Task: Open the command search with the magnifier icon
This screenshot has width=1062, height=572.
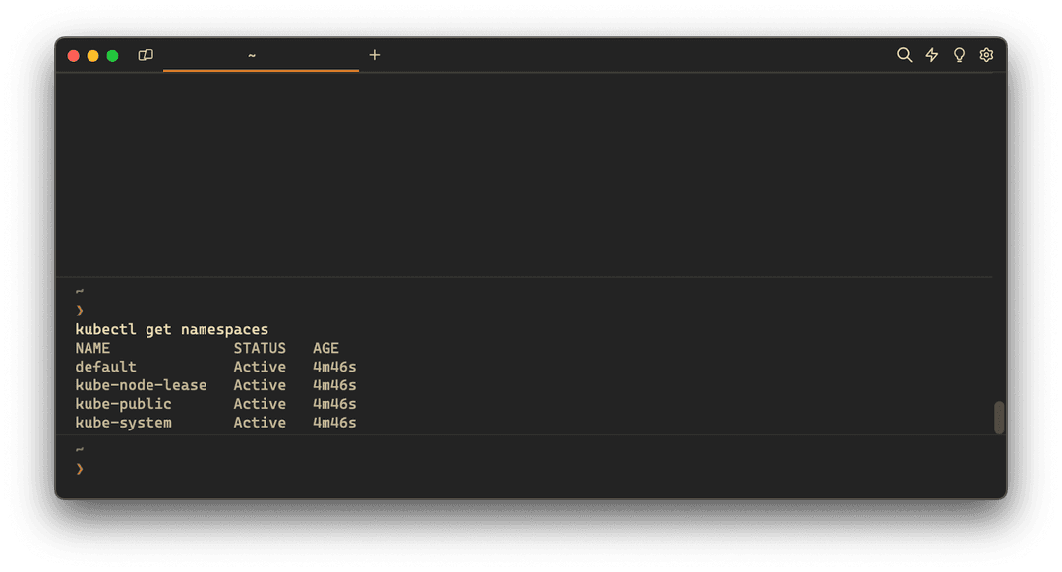Action: (x=905, y=55)
